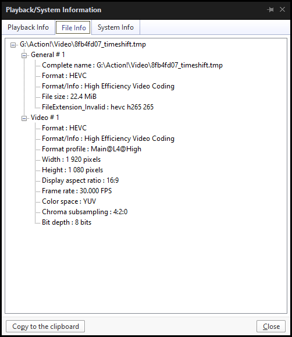Select Format/Info row under Video

tap(108, 139)
